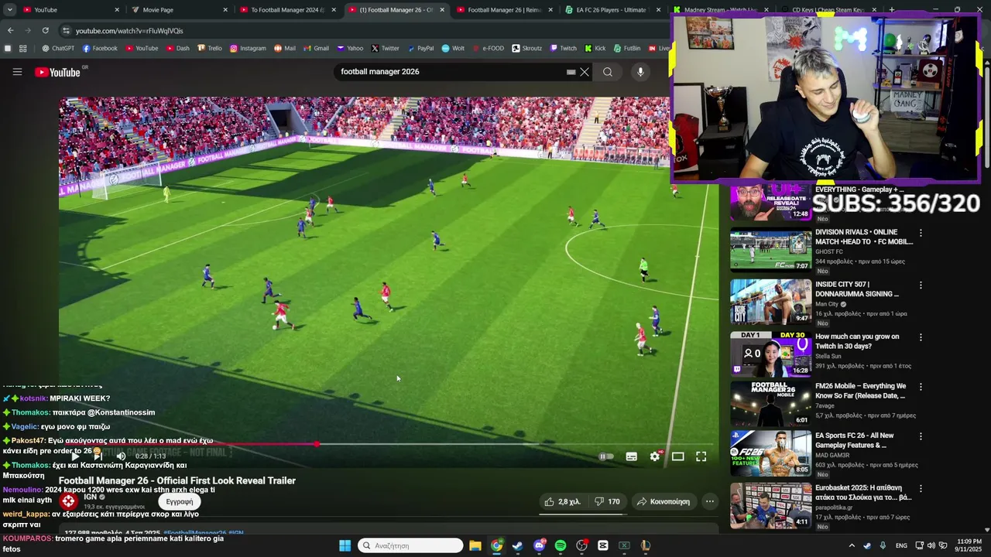This screenshot has height=557, width=991.
Task: Clear the search query with X icon
Action: (x=585, y=72)
